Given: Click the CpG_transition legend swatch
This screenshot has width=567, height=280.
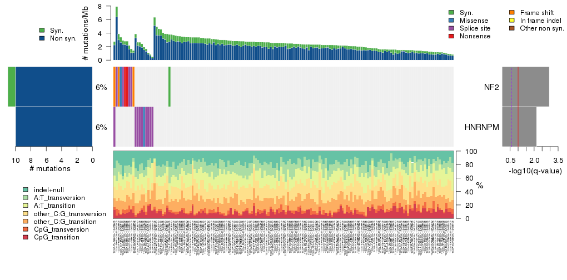Looking at the screenshot, I should [x=26, y=237].
